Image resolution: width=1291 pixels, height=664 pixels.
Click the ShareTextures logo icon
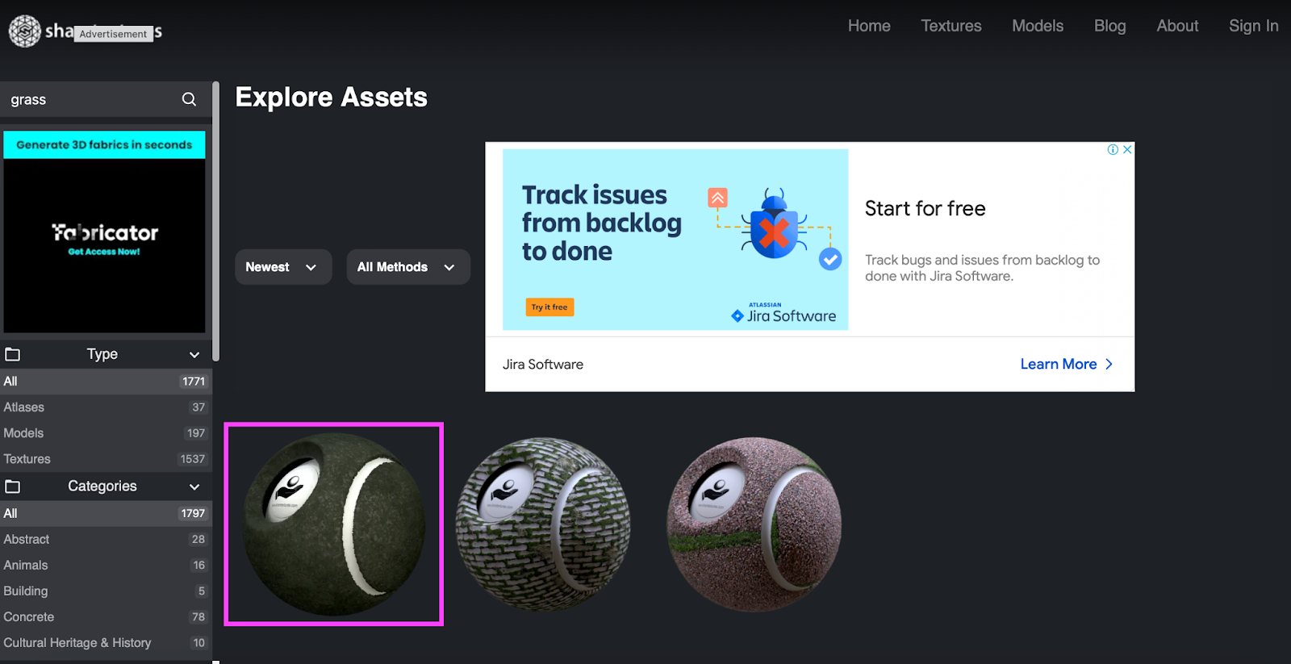point(25,31)
